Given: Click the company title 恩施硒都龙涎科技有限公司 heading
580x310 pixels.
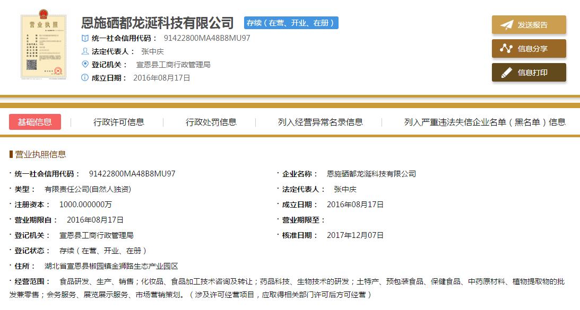Looking at the screenshot, I should [x=158, y=23].
